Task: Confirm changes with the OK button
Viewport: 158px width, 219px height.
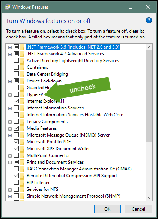Action: 107,209
